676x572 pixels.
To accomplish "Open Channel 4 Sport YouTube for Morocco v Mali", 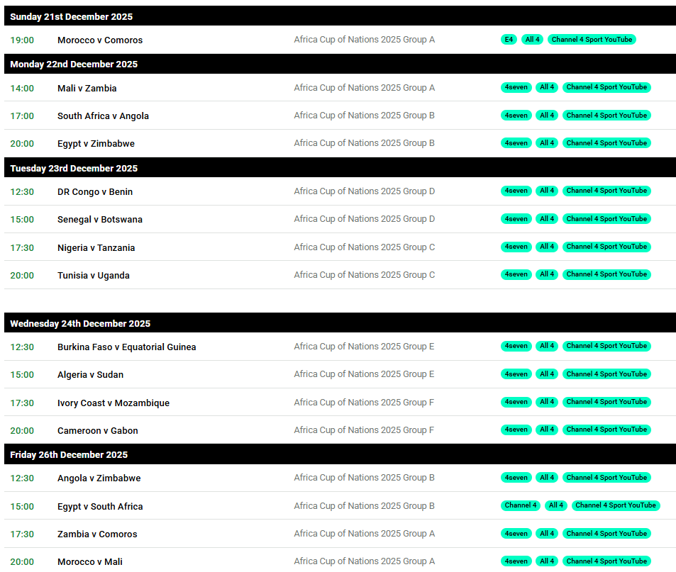I will (606, 561).
